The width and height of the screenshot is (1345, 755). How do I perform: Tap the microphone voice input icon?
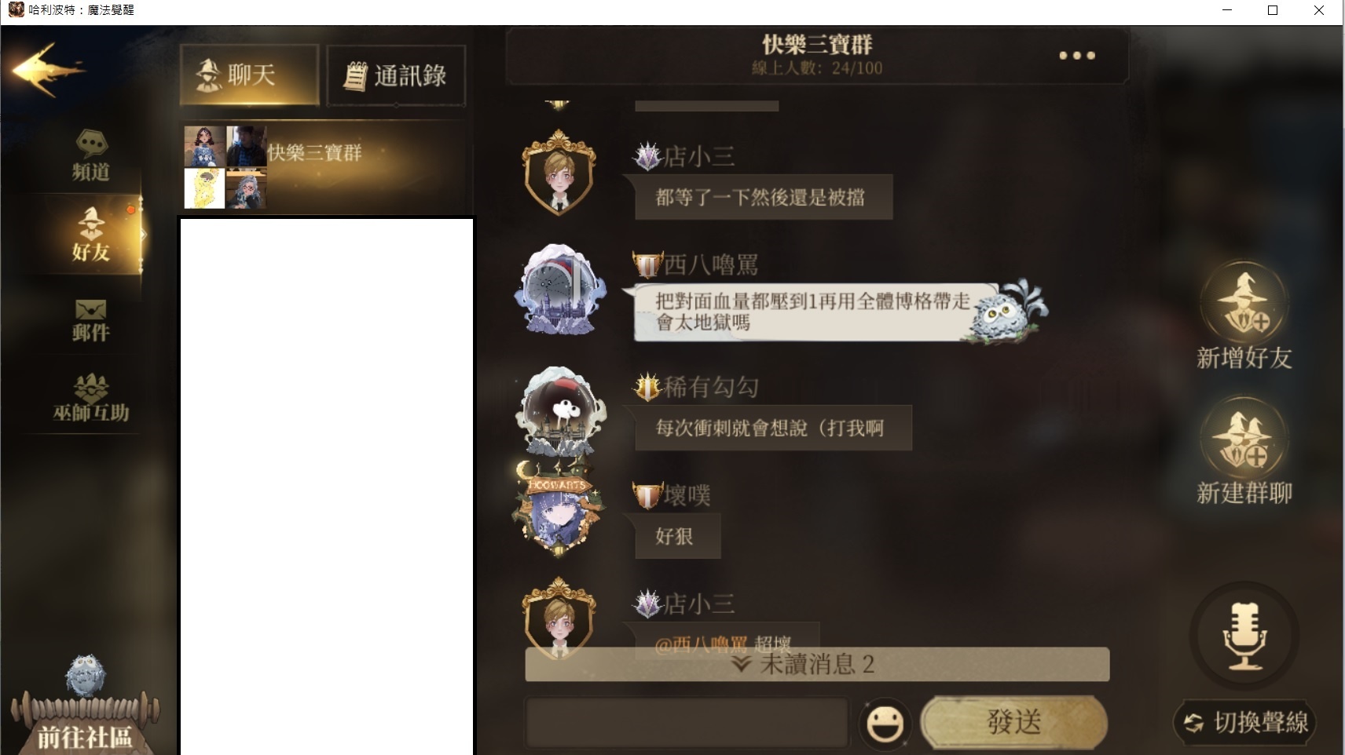(x=1244, y=636)
